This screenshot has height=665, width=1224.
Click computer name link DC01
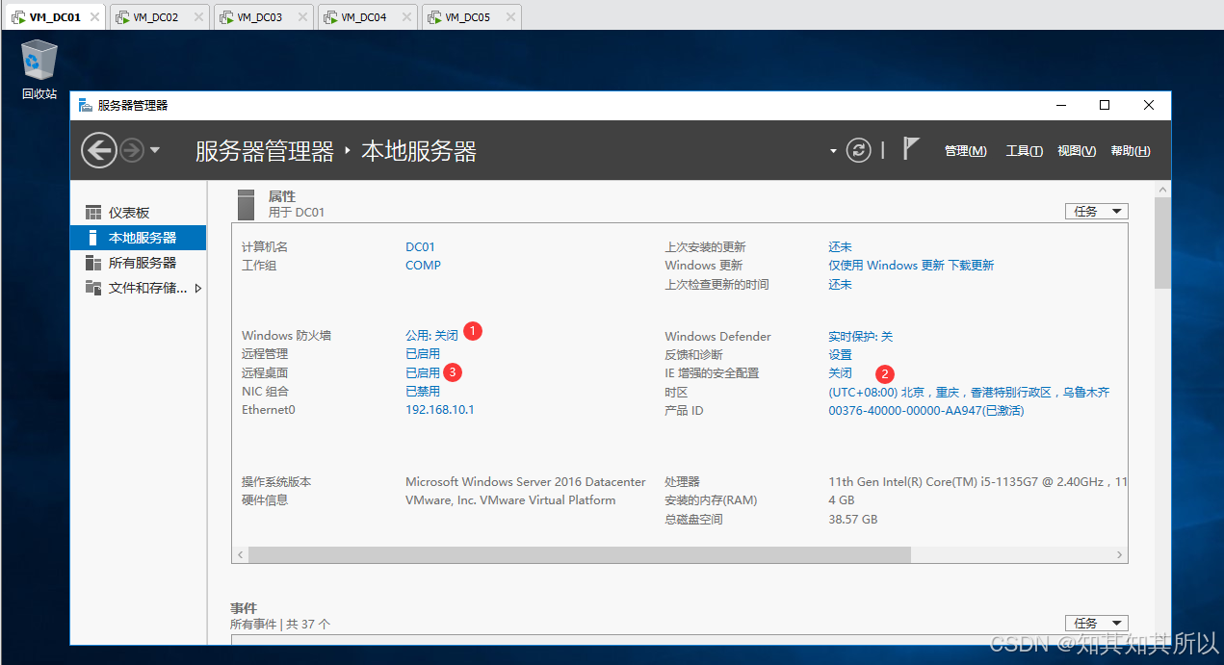point(421,247)
